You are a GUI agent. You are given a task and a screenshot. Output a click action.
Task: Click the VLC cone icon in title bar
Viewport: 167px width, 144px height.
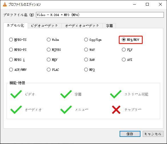5,4
